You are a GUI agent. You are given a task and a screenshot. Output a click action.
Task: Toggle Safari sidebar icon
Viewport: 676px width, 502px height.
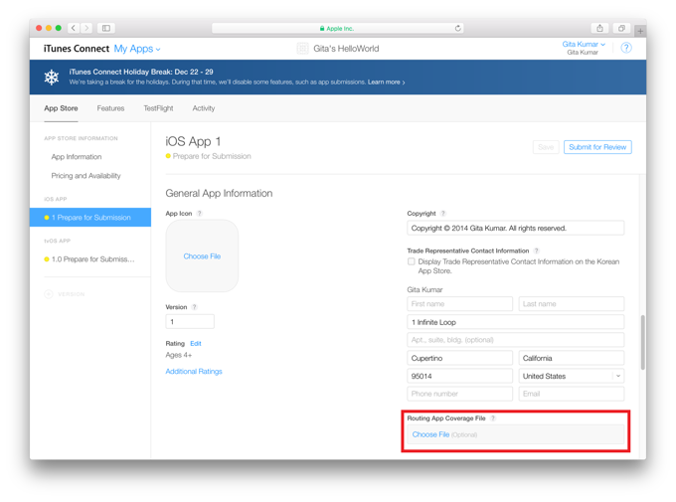coord(105,28)
